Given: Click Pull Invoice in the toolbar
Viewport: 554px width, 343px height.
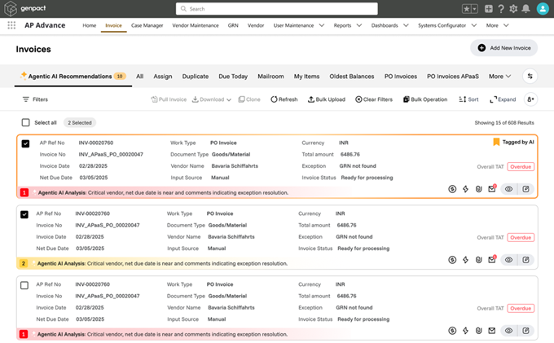Looking at the screenshot, I should click(169, 99).
